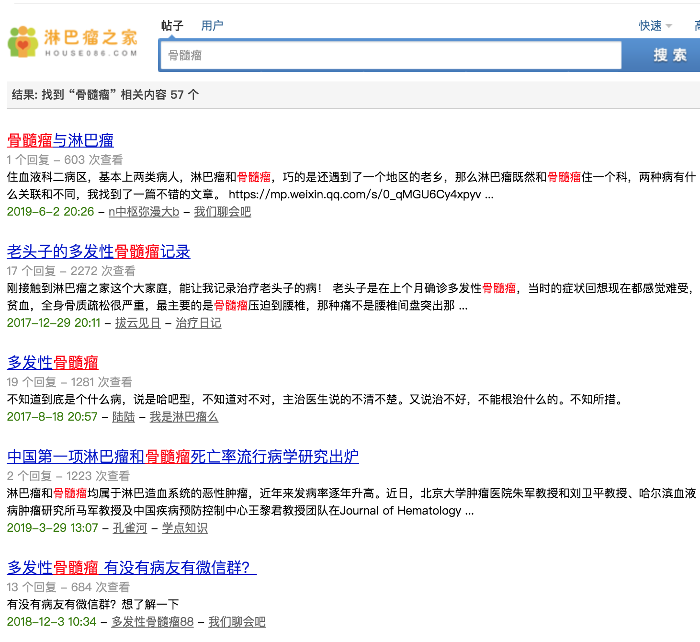Open author profile 多发性骨髓瘤88
The image size is (700, 642).
click(153, 622)
